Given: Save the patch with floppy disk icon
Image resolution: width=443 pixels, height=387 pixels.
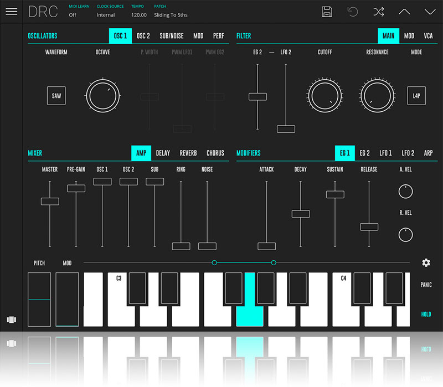Looking at the screenshot, I should pos(327,12).
